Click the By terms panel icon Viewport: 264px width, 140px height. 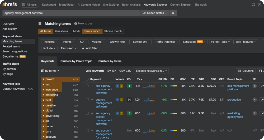click(43, 71)
